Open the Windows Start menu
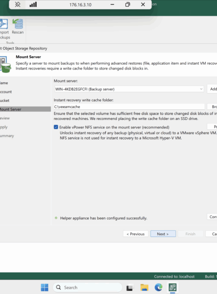This screenshot has width=217, height=294. coord(44,287)
